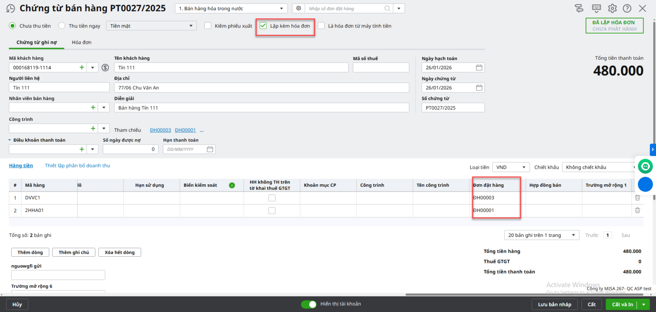
Task: Click green plus in Nhân viên bán hàng
Action: click(93, 107)
